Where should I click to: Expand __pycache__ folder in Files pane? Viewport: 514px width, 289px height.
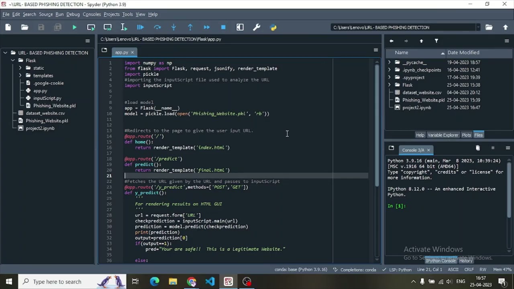pyautogui.click(x=389, y=63)
